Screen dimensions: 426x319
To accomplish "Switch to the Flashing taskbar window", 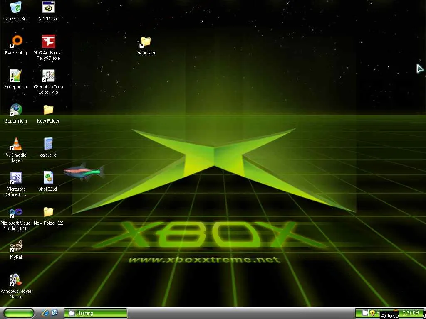I will (x=95, y=313).
